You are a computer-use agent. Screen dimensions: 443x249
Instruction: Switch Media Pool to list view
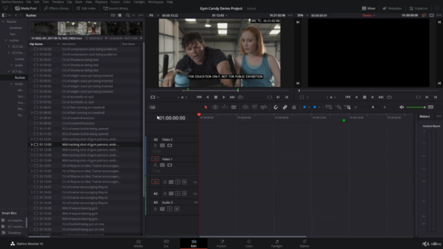120,15
